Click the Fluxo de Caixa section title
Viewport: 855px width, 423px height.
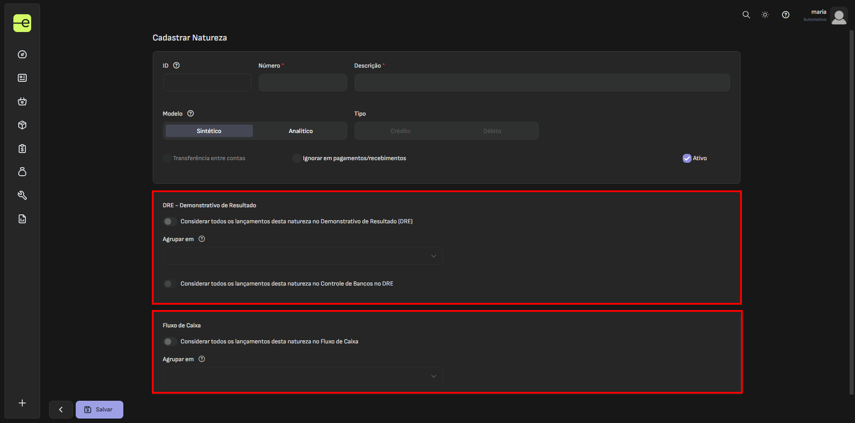(182, 325)
